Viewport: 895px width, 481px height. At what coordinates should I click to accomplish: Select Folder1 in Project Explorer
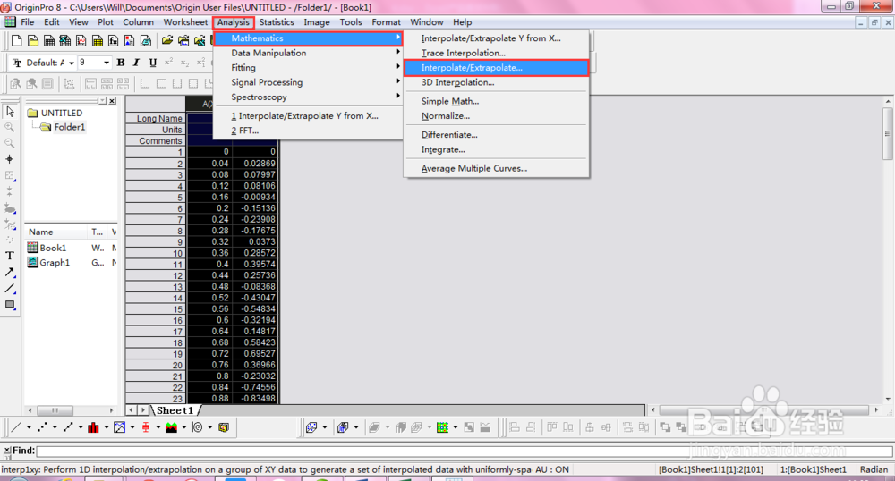64,127
